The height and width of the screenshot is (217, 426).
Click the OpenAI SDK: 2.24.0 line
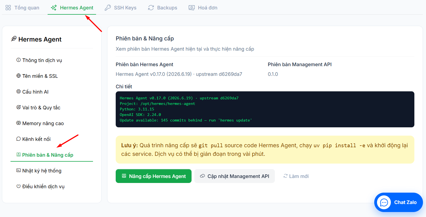pos(140,115)
